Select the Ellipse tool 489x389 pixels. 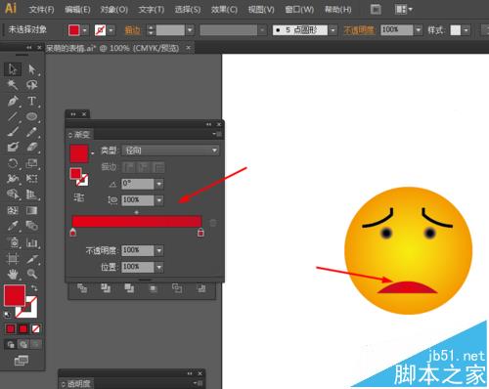(31, 116)
